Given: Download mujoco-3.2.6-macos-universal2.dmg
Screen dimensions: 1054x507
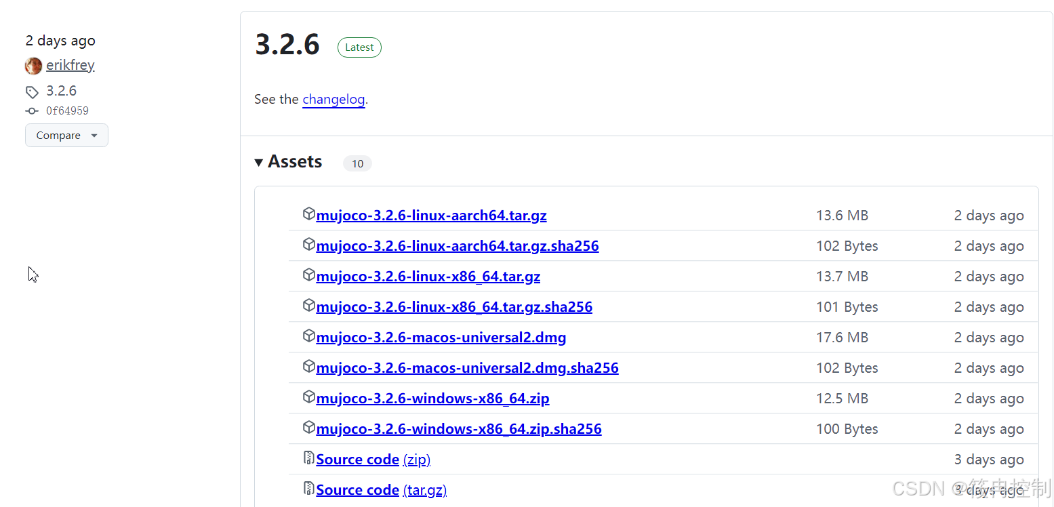Looking at the screenshot, I should (x=441, y=338).
